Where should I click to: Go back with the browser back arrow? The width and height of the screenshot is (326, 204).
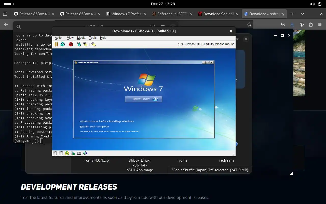[x=6, y=24]
